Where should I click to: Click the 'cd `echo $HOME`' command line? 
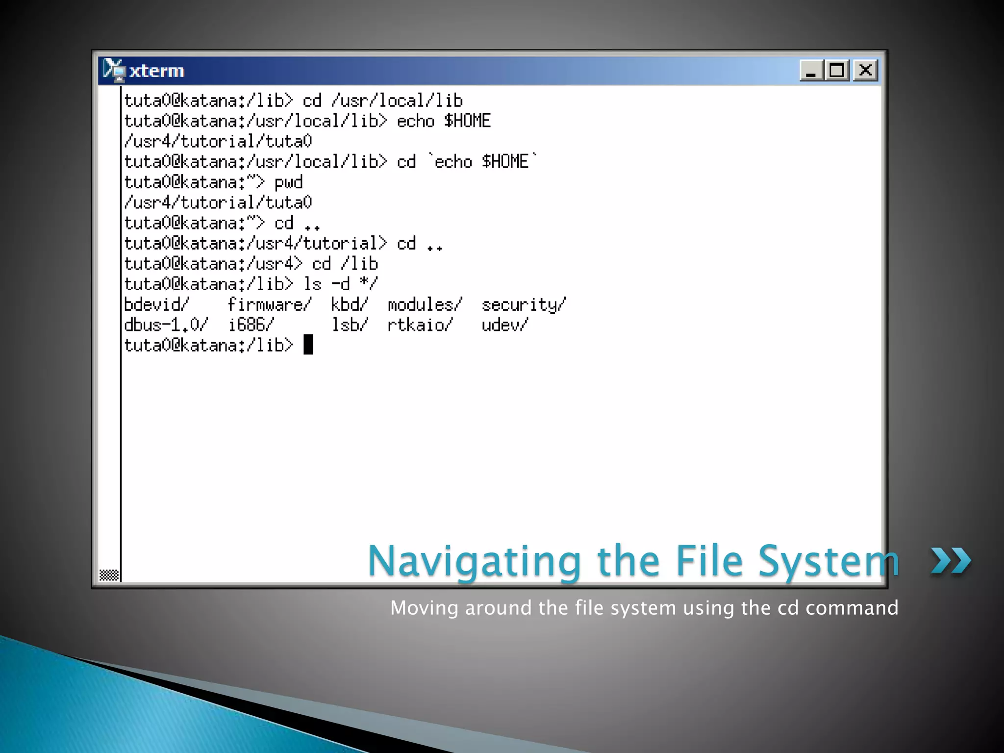(x=331, y=162)
